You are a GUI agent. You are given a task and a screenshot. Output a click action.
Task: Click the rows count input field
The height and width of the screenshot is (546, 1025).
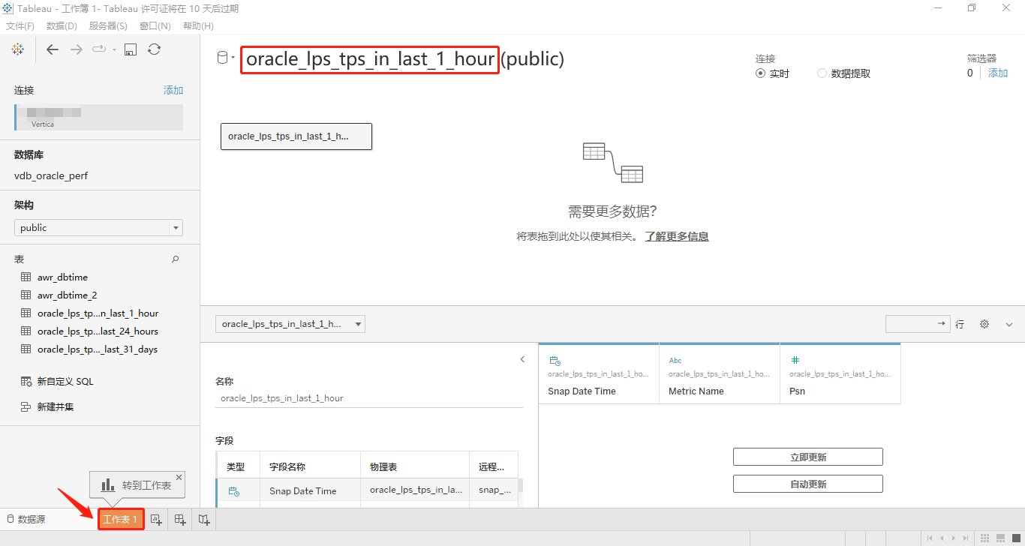[918, 323]
